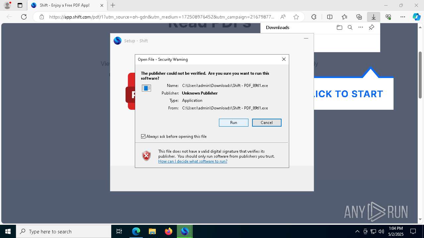The image size is (424, 238).
Task: Show hidden system tray icons
Action: (x=357, y=231)
